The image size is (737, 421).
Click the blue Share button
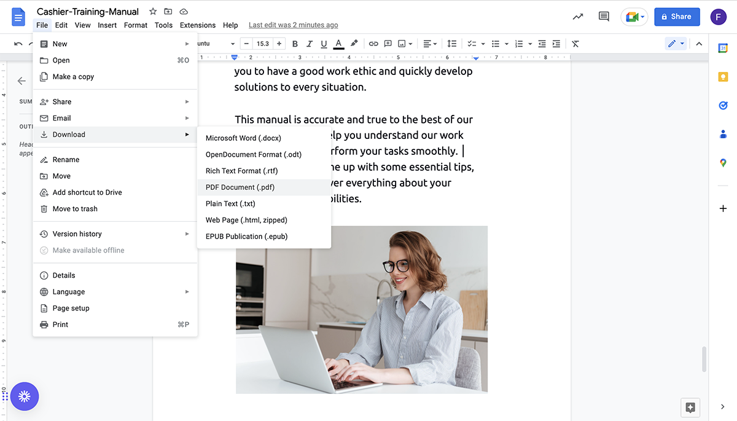(x=677, y=17)
